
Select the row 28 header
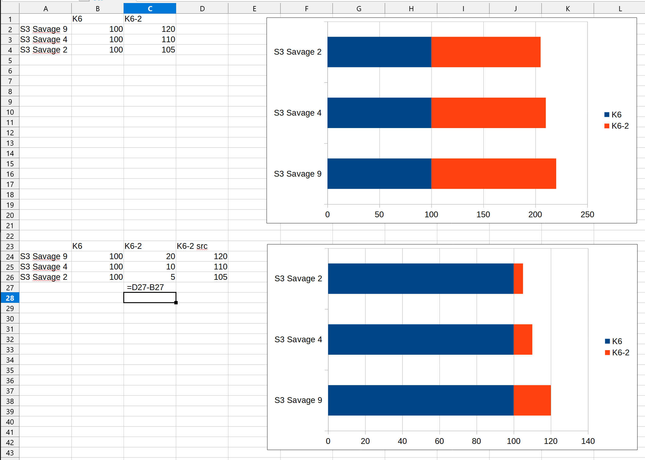click(10, 298)
